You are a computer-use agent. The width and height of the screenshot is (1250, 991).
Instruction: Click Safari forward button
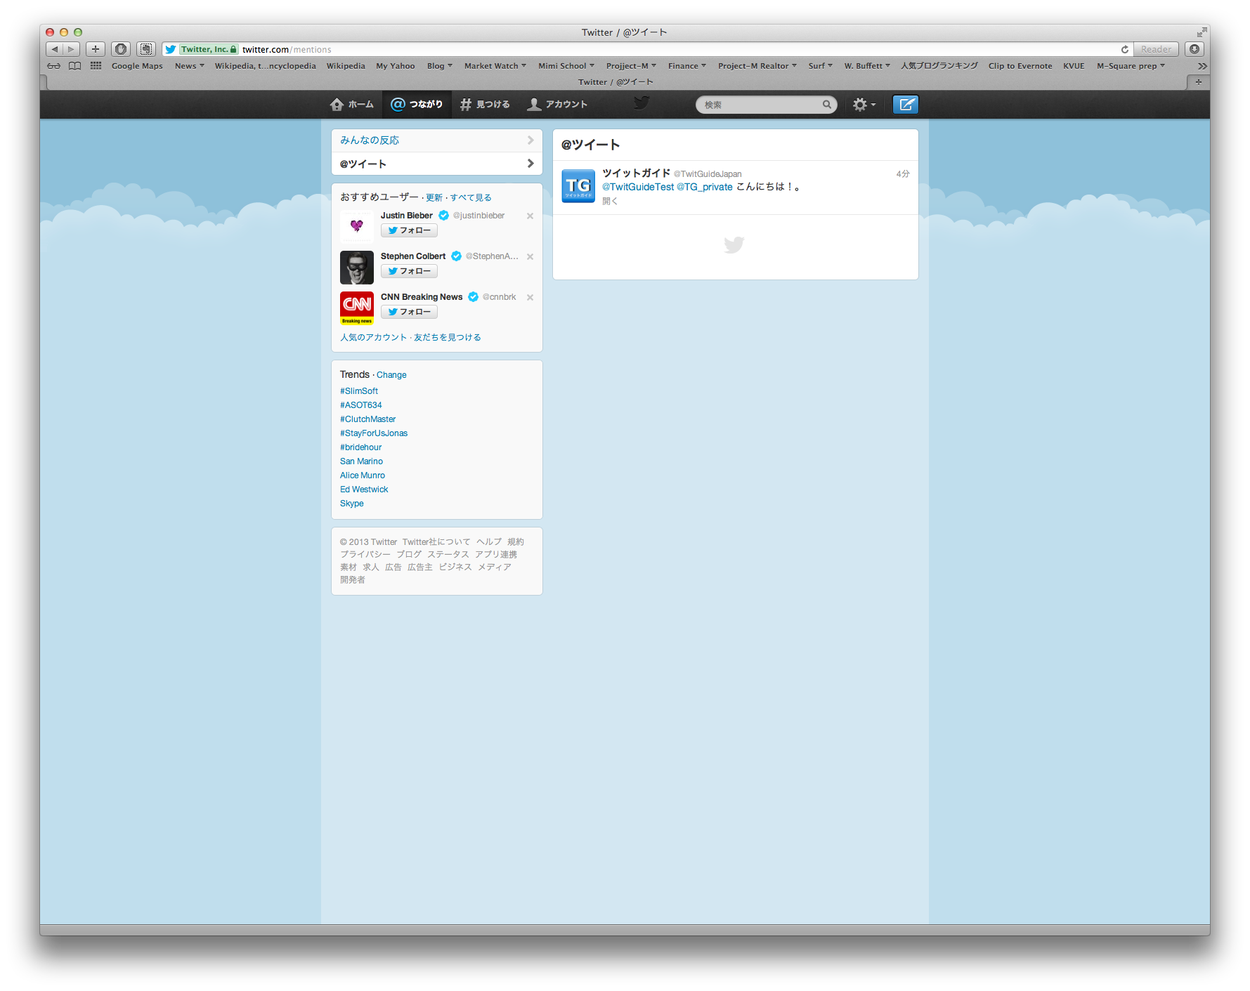tap(72, 49)
